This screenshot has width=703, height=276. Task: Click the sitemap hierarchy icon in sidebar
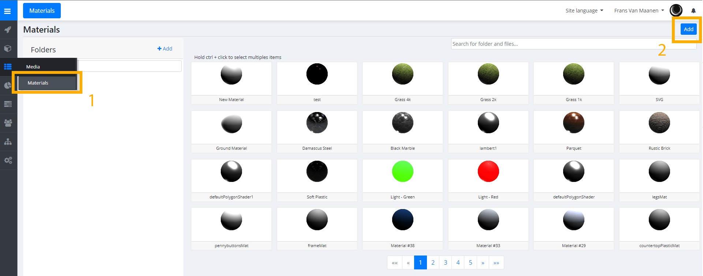(8, 141)
